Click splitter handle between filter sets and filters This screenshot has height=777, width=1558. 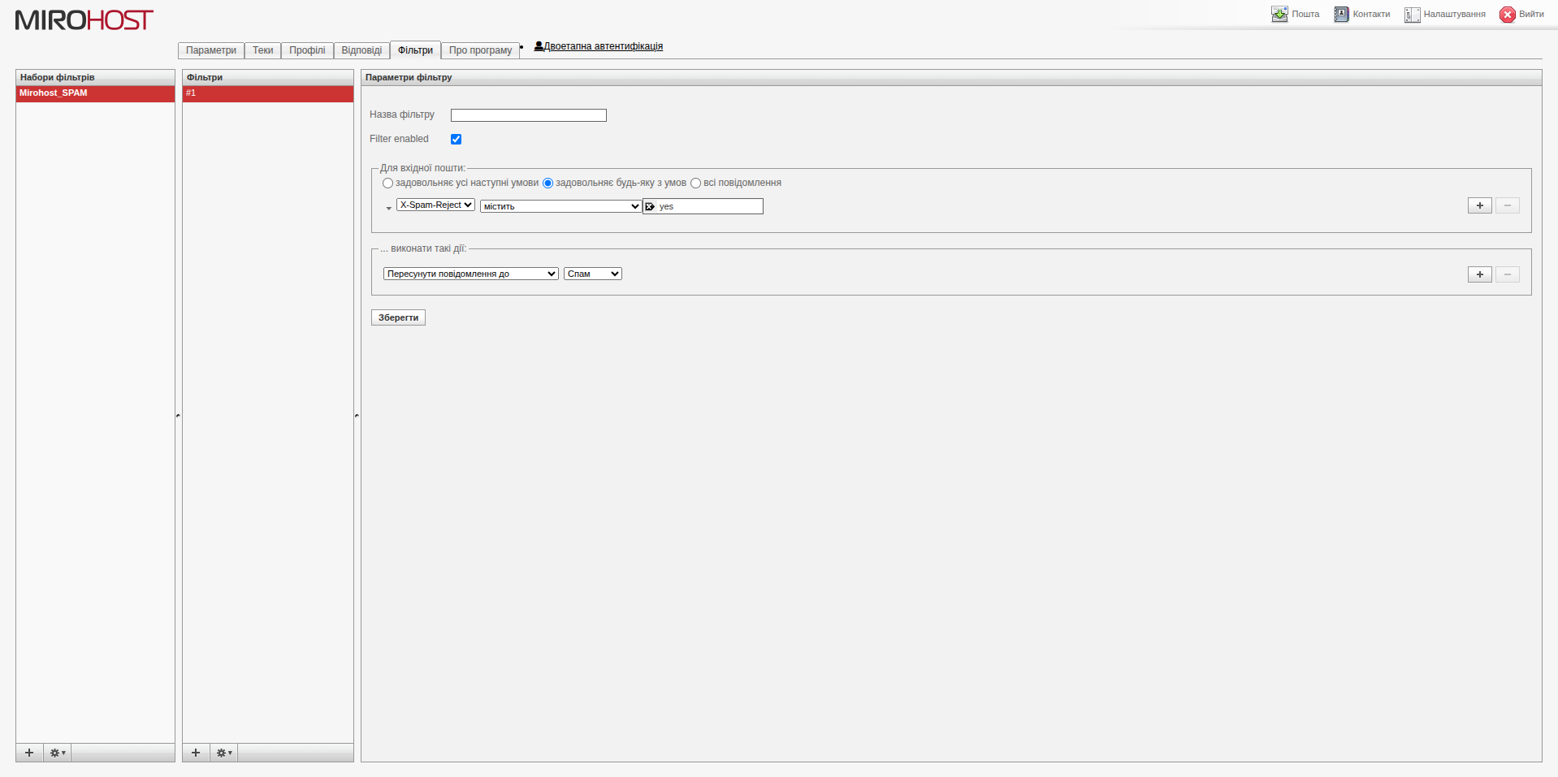(x=179, y=416)
